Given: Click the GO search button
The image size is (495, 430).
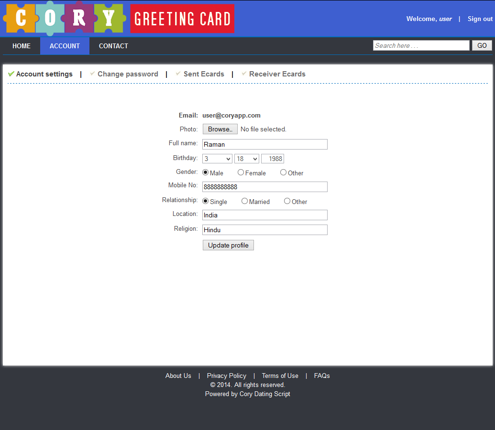Looking at the screenshot, I should [x=482, y=45].
